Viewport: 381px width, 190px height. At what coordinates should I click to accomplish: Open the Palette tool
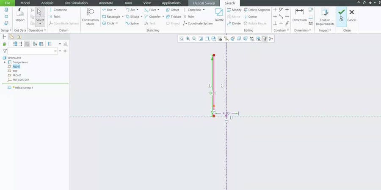pos(219,14)
